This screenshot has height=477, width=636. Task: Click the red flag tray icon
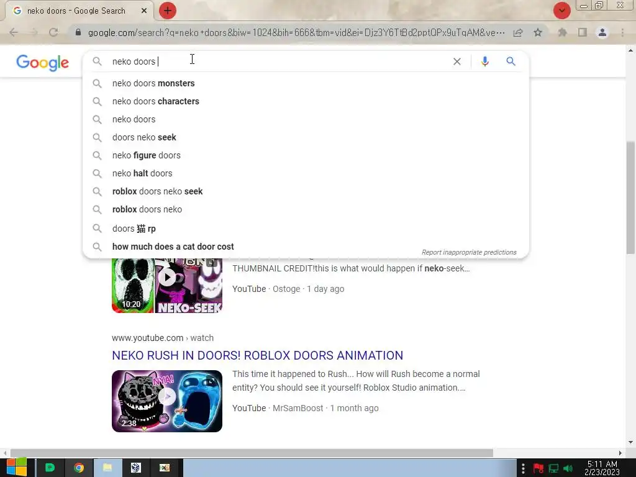[x=538, y=468]
